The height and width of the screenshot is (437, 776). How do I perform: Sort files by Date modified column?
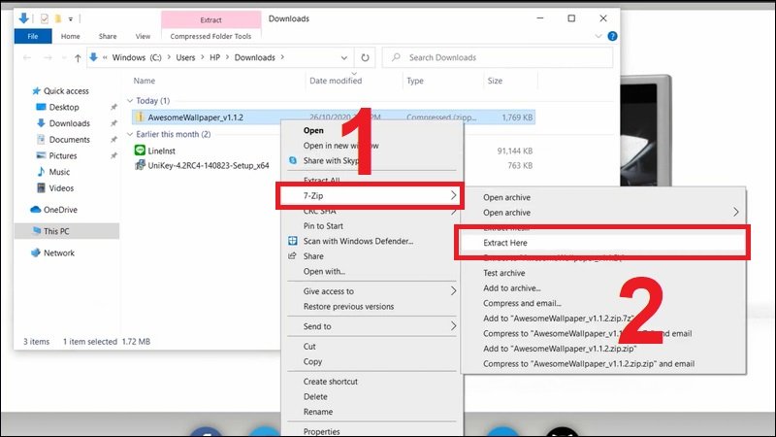(x=336, y=82)
